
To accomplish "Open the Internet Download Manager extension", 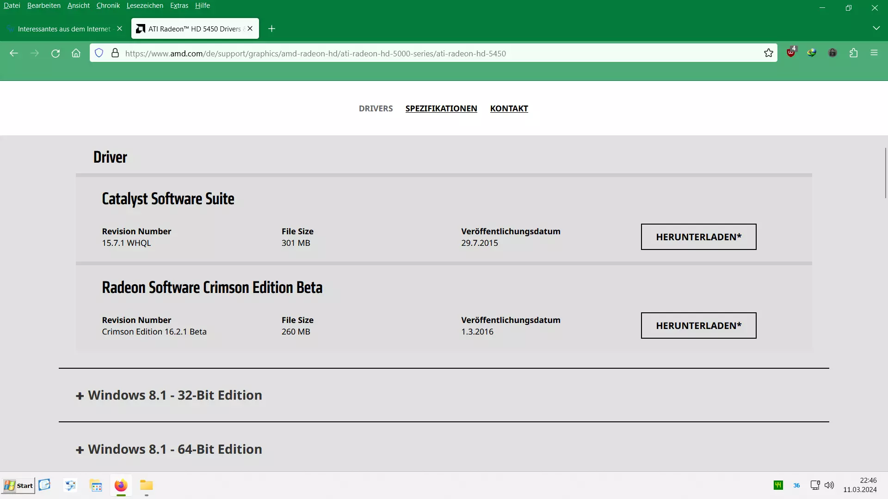I will [812, 53].
